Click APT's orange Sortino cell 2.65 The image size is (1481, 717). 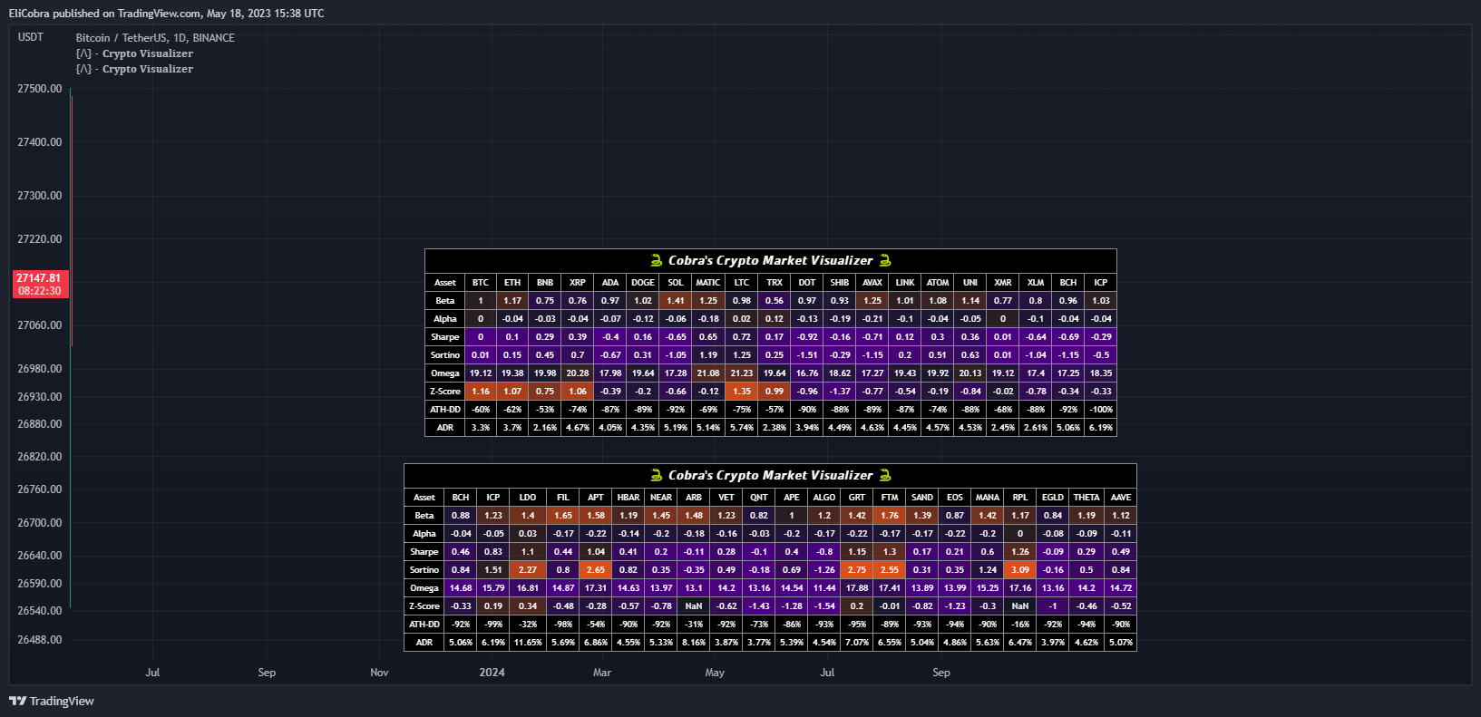coord(596,570)
